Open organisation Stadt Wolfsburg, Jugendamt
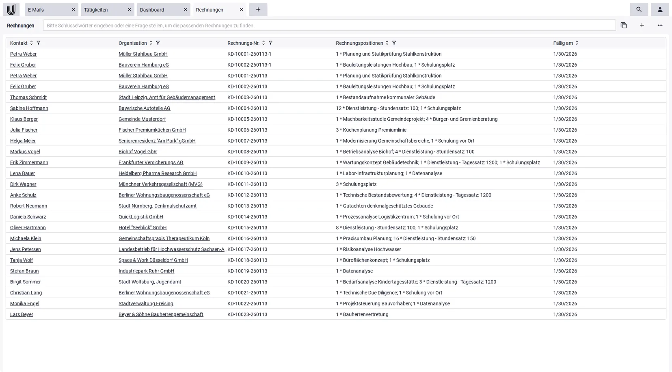The image size is (672, 372). 150,282
